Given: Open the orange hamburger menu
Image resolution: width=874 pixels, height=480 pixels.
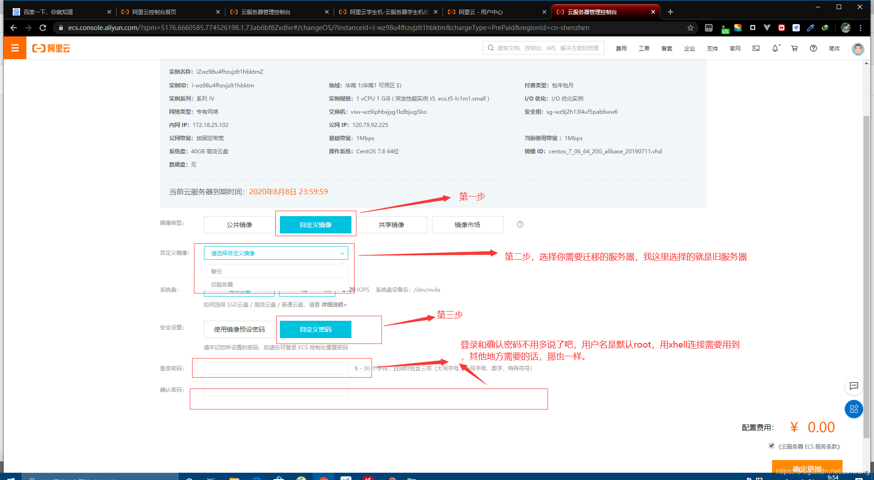Looking at the screenshot, I should click(x=15, y=48).
